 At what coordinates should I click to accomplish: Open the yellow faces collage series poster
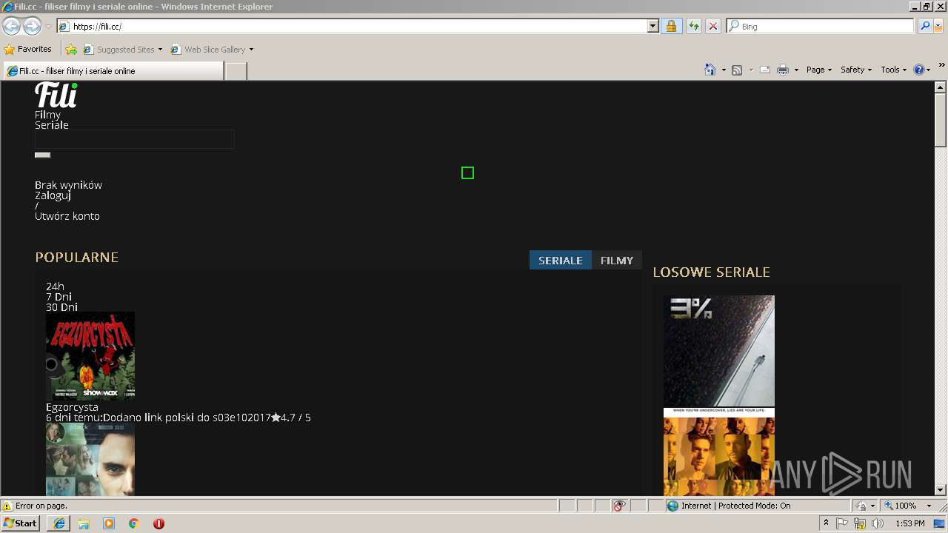[719, 452]
